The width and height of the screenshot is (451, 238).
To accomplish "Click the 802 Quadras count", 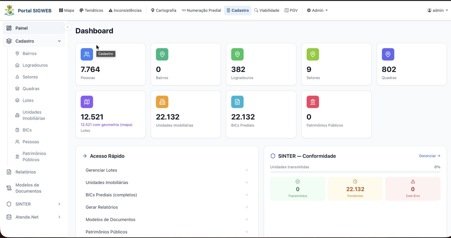I will [x=389, y=70].
